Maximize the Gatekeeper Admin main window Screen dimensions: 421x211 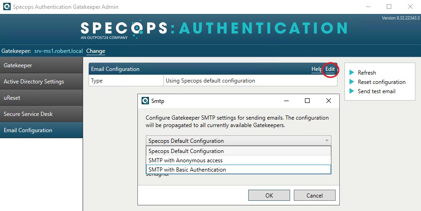pyautogui.click(x=389, y=6)
